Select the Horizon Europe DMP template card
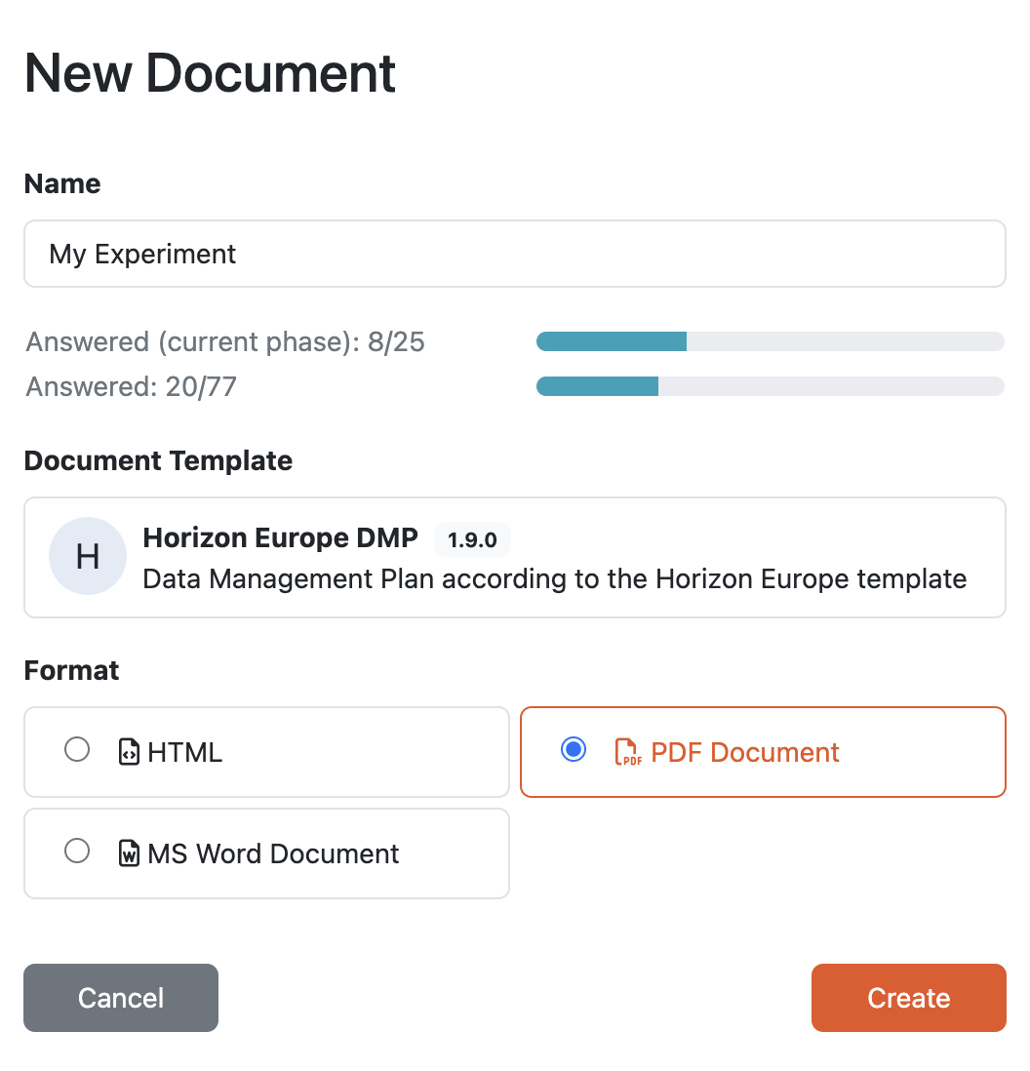The width and height of the screenshot is (1030, 1071). (x=515, y=557)
